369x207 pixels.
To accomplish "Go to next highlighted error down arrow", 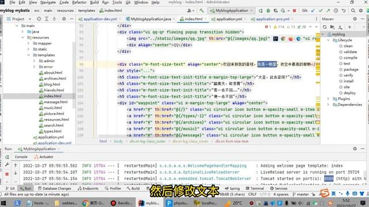I will (317, 27).
